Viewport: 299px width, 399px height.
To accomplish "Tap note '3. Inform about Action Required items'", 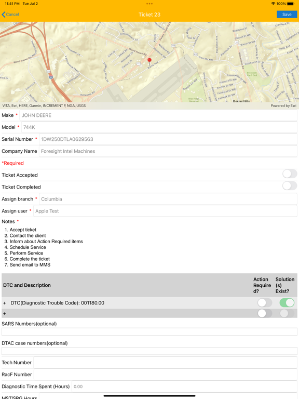I will 44,242.
